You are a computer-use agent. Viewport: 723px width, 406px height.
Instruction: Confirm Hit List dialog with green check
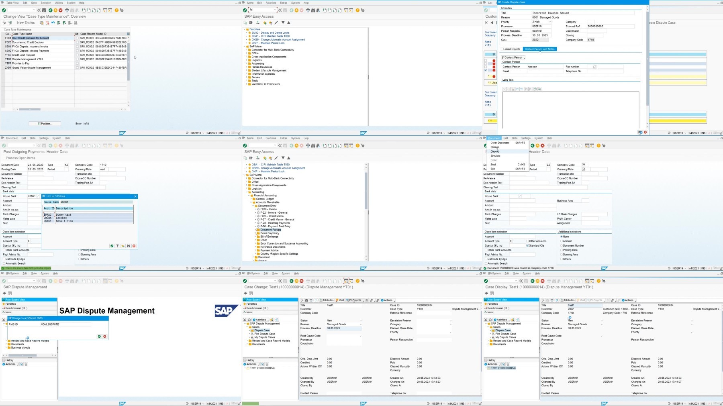(x=112, y=246)
